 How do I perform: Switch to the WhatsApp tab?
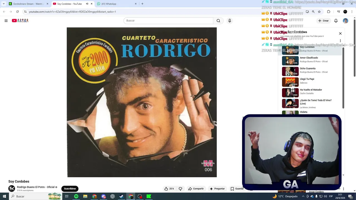[117, 4]
